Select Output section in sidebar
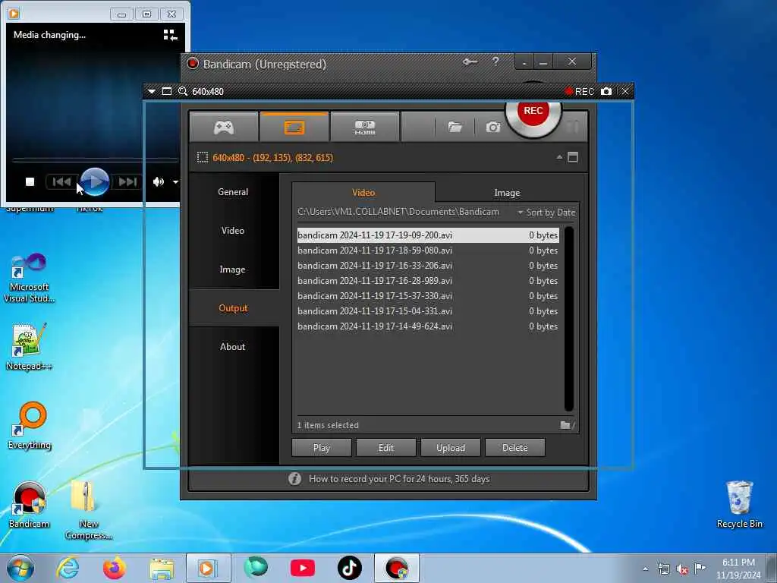777x583 pixels. point(233,308)
